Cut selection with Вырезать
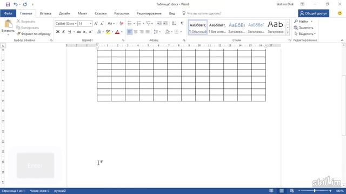Image resolution: width=346 pixels, height=194 pixels. pos(26,22)
